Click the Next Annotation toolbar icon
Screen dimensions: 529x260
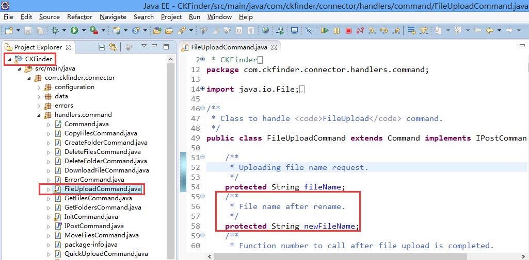coord(439,30)
